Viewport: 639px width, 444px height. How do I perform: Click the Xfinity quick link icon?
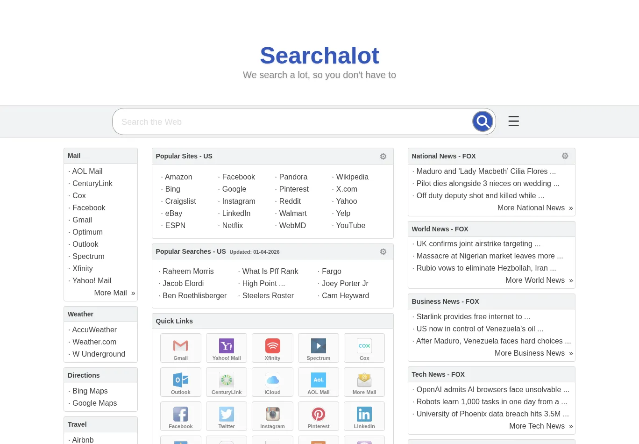(272, 348)
